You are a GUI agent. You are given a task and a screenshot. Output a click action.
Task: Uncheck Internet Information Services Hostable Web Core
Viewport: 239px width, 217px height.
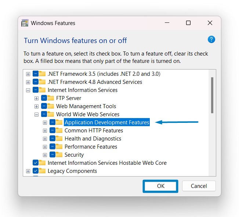(36, 163)
